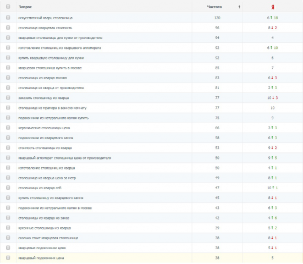Screen dimensions: 303x264
Task: Tick the 'стоимость столешницы из кварца' checkbox
Action: [8, 147]
